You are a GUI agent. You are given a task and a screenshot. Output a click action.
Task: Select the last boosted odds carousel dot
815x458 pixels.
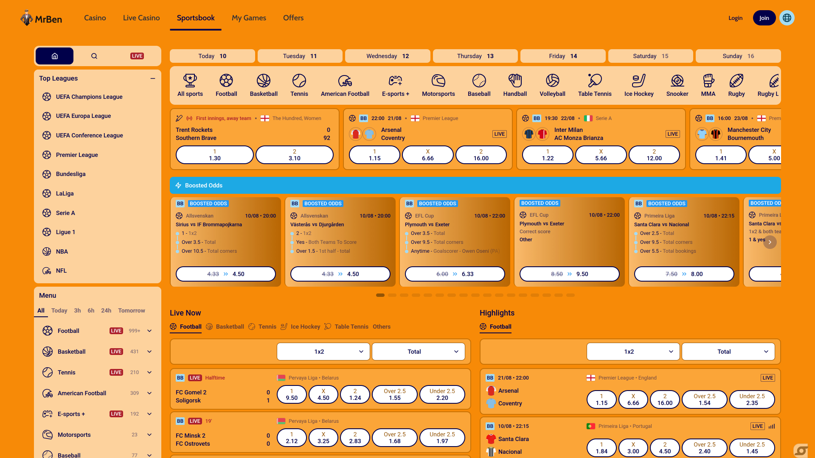[x=570, y=295]
